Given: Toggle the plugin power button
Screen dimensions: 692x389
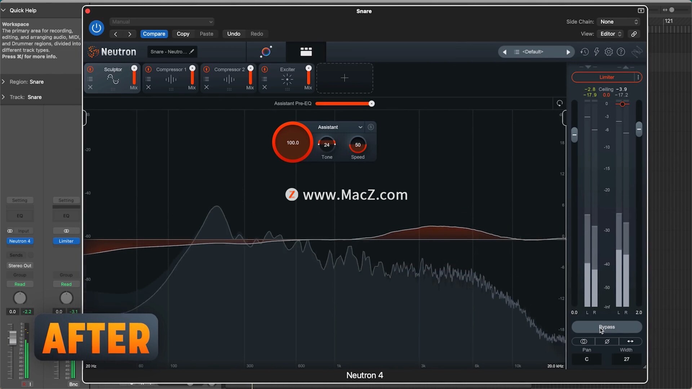Looking at the screenshot, I should click(x=96, y=28).
